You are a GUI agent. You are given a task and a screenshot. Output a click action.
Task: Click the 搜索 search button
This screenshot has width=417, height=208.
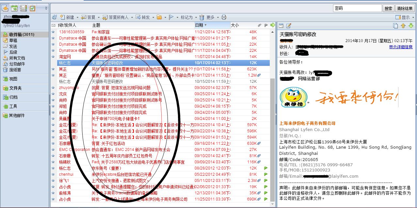pos(388,8)
